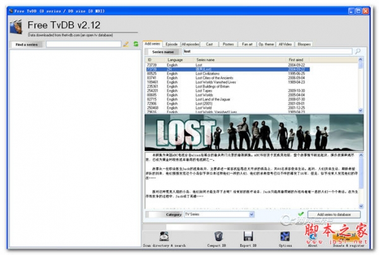Sort by Language column header
The width and height of the screenshot is (379, 255).
pos(180,59)
